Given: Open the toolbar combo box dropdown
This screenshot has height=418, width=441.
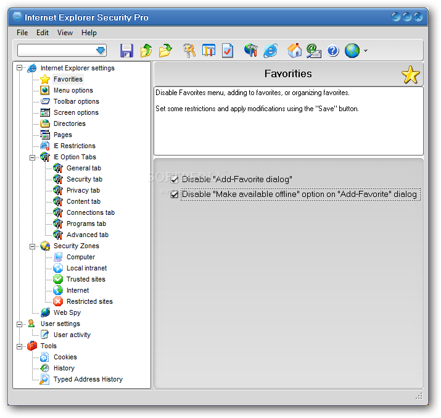Looking at the screenshot, I should [101, 51].
